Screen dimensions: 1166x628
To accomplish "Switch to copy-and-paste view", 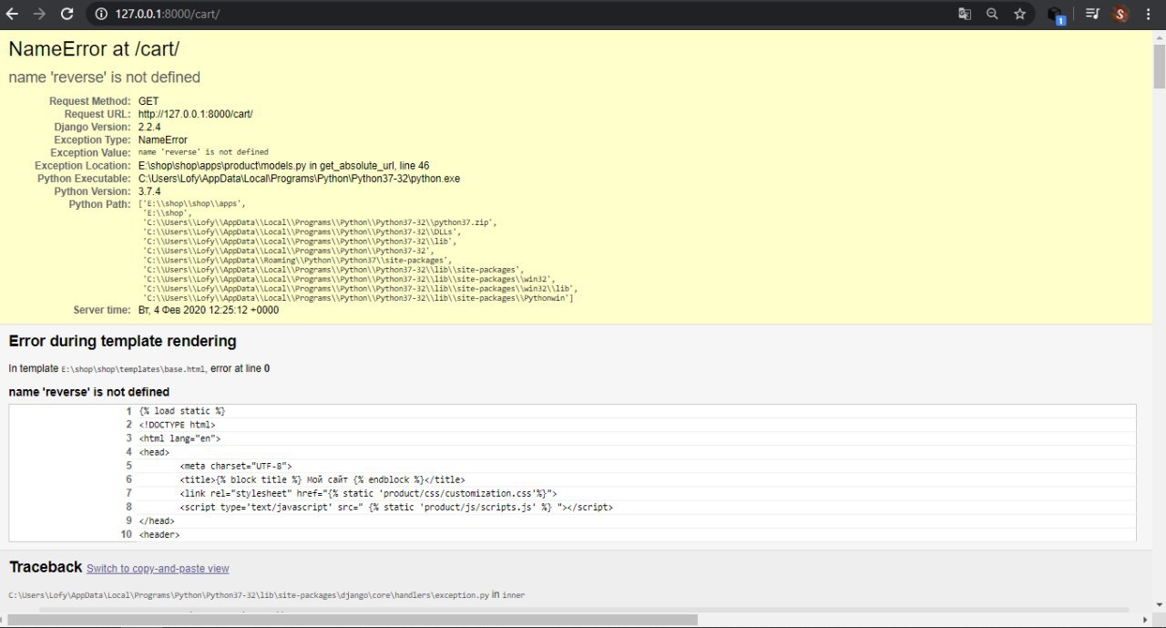I will point(158,569).
